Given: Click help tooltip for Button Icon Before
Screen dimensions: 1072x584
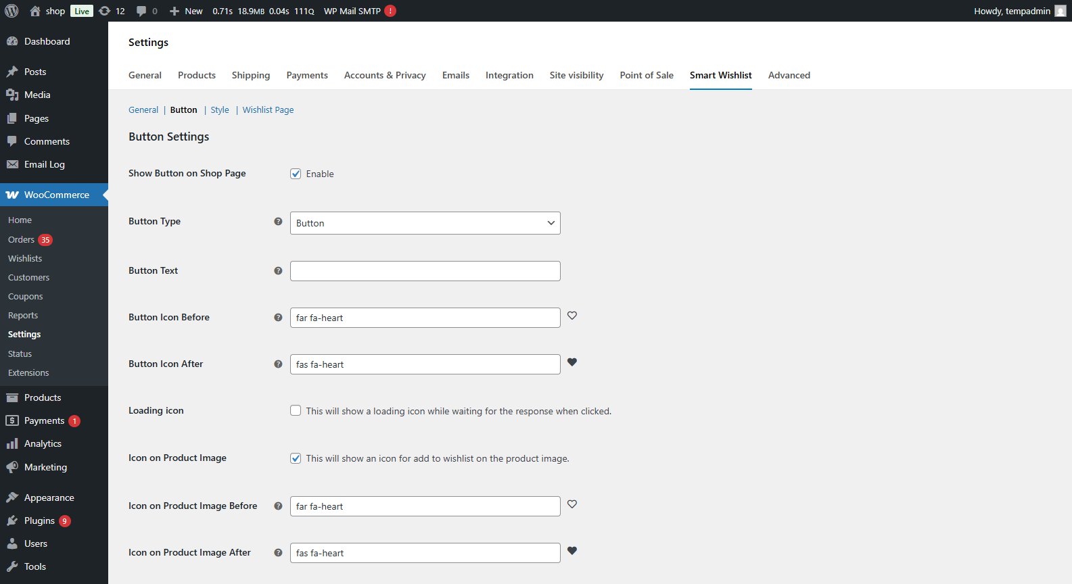Looking at the screenshot, I should tap(278, 318).
